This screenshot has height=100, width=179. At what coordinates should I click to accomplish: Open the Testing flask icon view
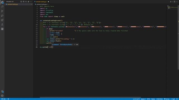pyautogui.click(x=2, y=24)
